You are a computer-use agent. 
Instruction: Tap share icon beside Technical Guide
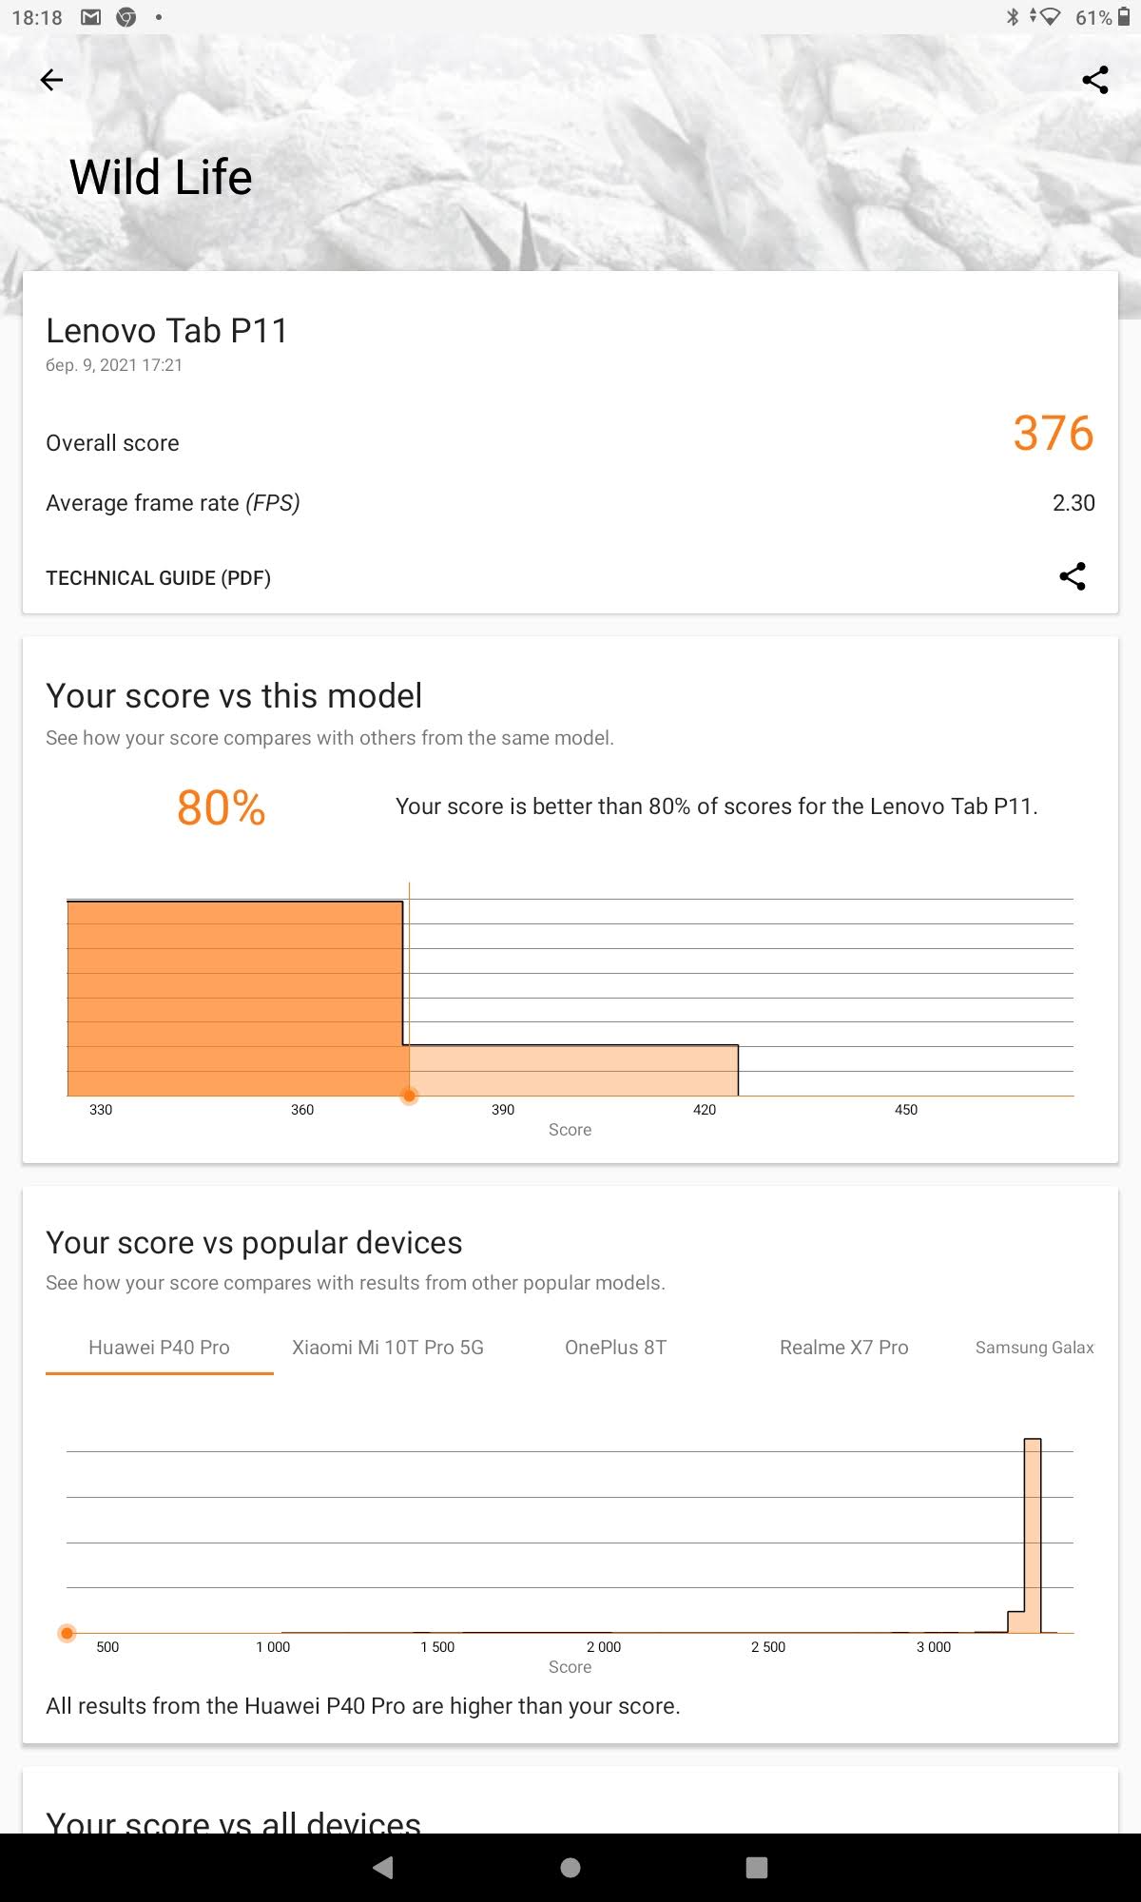pyautogui.click(x=1073, y=576)
